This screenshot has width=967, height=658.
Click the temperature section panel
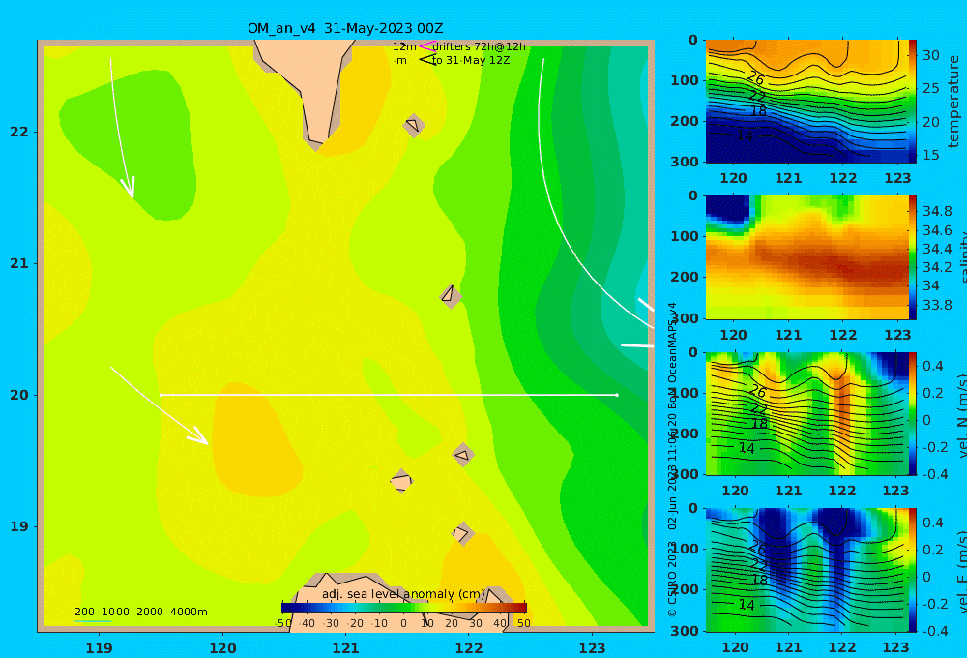pos(806,102)
